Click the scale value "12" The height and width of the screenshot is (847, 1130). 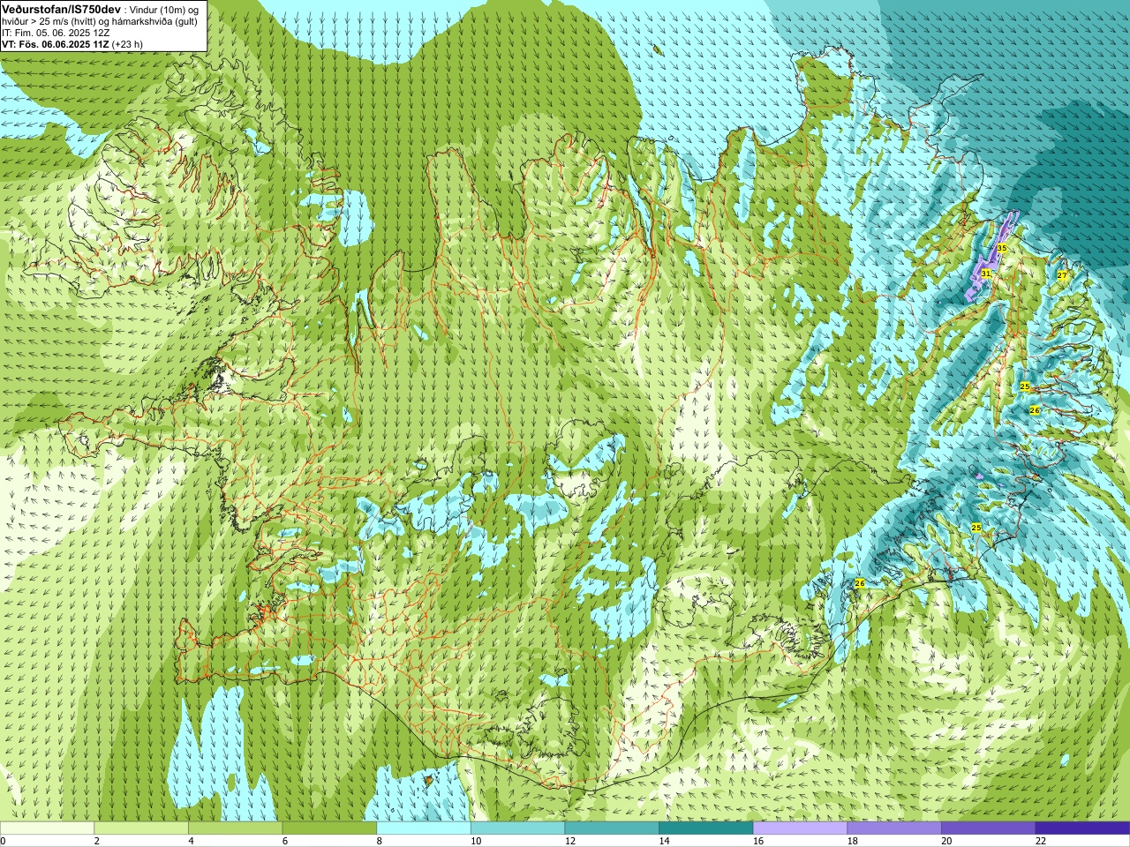[570, 842]
